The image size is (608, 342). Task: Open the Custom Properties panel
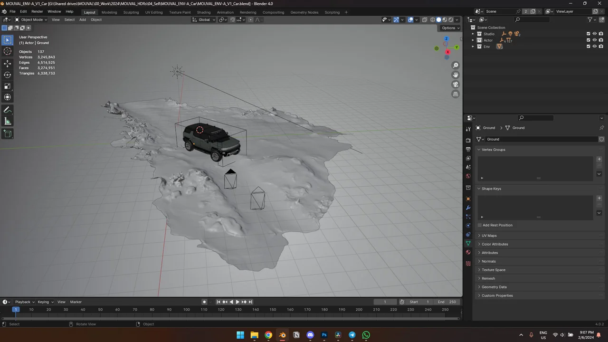pyautogui.click(x=497, y=295)
